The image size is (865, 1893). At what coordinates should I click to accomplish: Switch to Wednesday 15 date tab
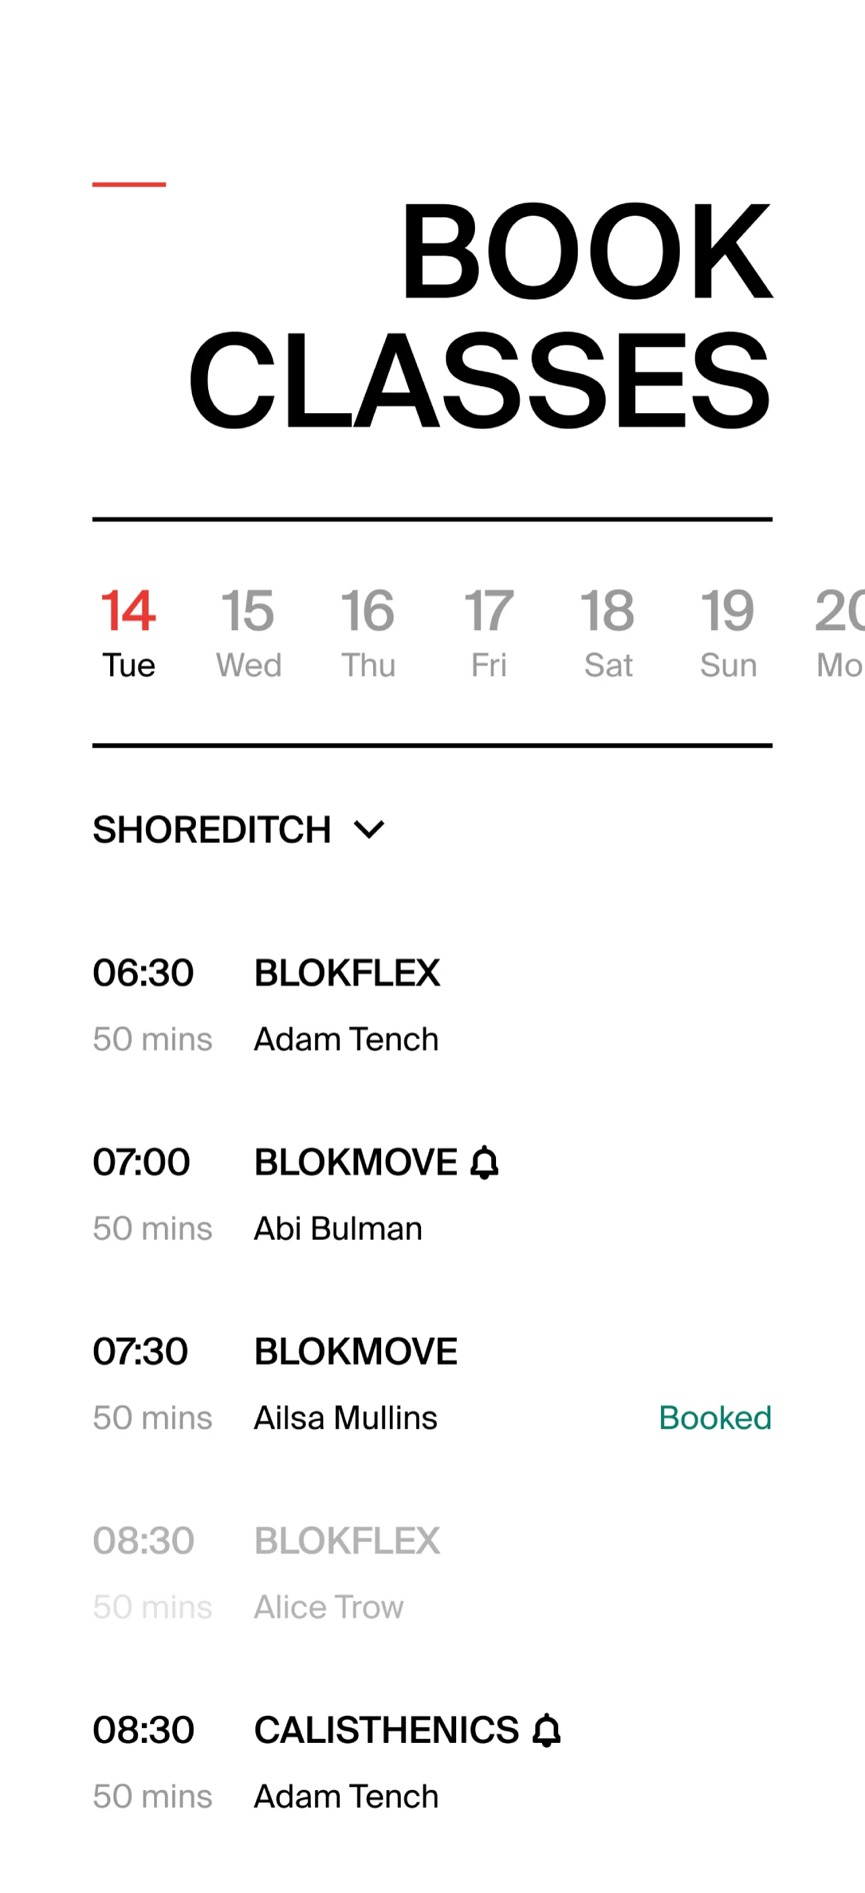point(248,633)
